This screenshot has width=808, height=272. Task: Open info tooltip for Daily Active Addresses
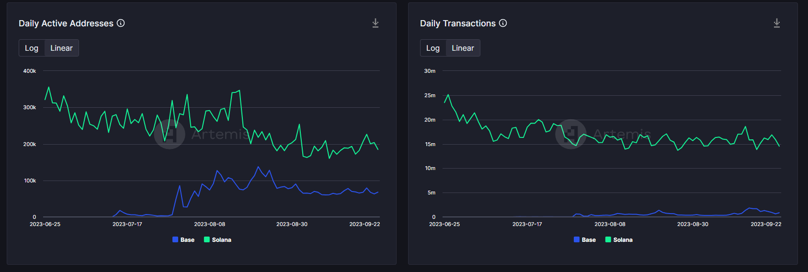(x=121, y=23)
